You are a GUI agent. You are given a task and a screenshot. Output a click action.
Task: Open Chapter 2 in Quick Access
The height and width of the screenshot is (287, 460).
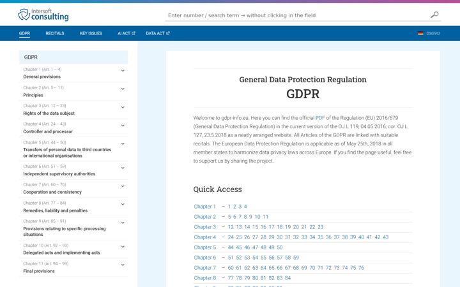(205, 217)
